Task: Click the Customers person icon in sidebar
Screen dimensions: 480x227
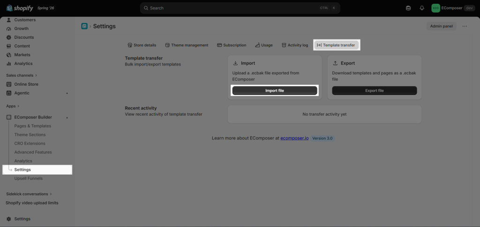Action: (8, 20)
